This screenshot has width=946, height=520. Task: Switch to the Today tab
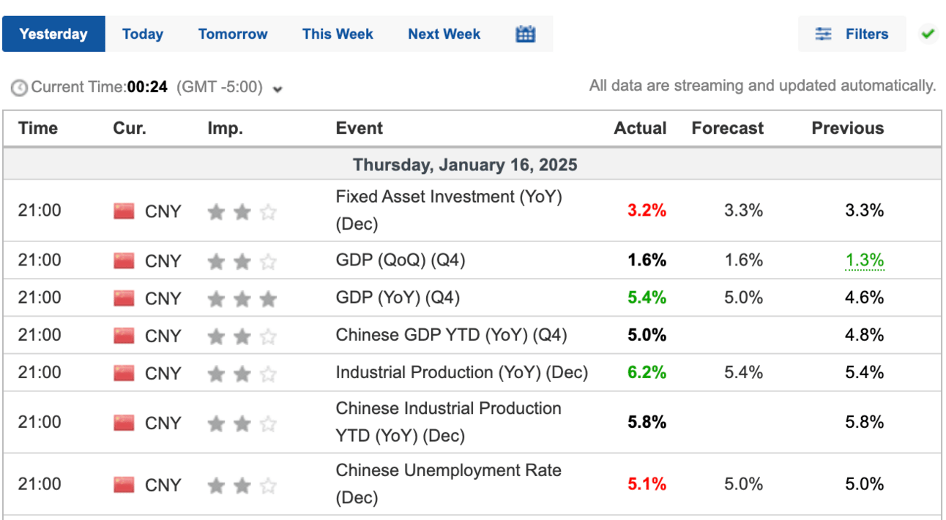[x=143, y=34]
